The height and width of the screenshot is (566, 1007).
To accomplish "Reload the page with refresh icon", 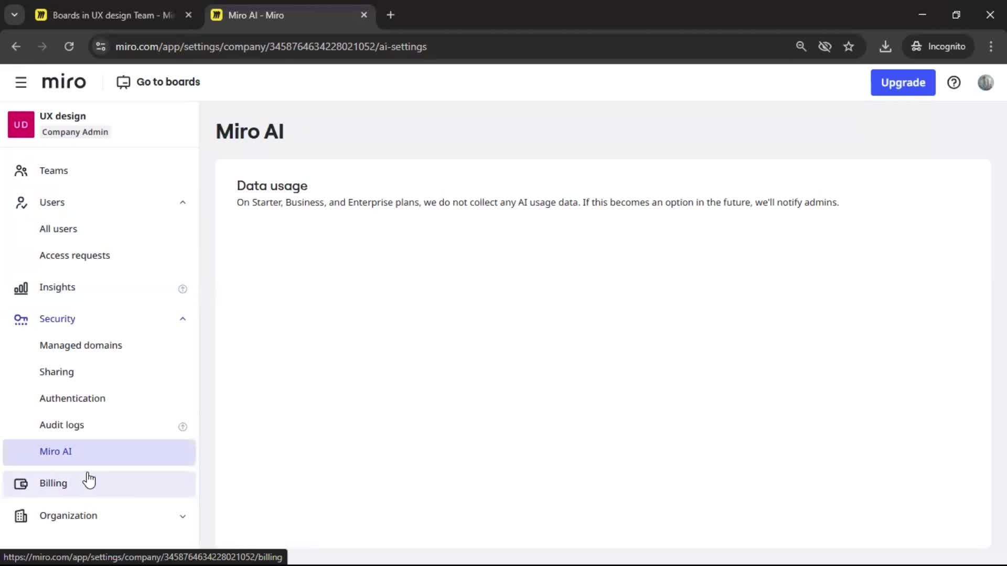I will pyautogui.click(x=69, y=46).
